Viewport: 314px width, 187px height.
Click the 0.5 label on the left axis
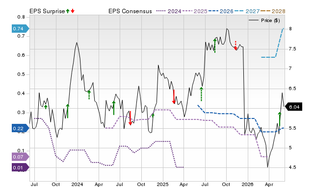21,74
